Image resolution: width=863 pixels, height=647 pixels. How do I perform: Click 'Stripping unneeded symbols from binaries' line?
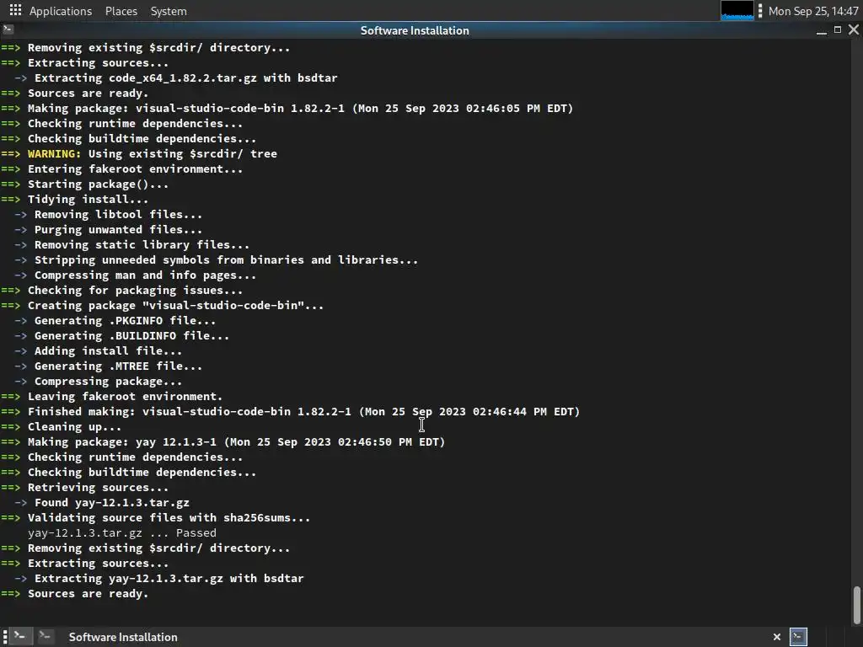[226, 259]
